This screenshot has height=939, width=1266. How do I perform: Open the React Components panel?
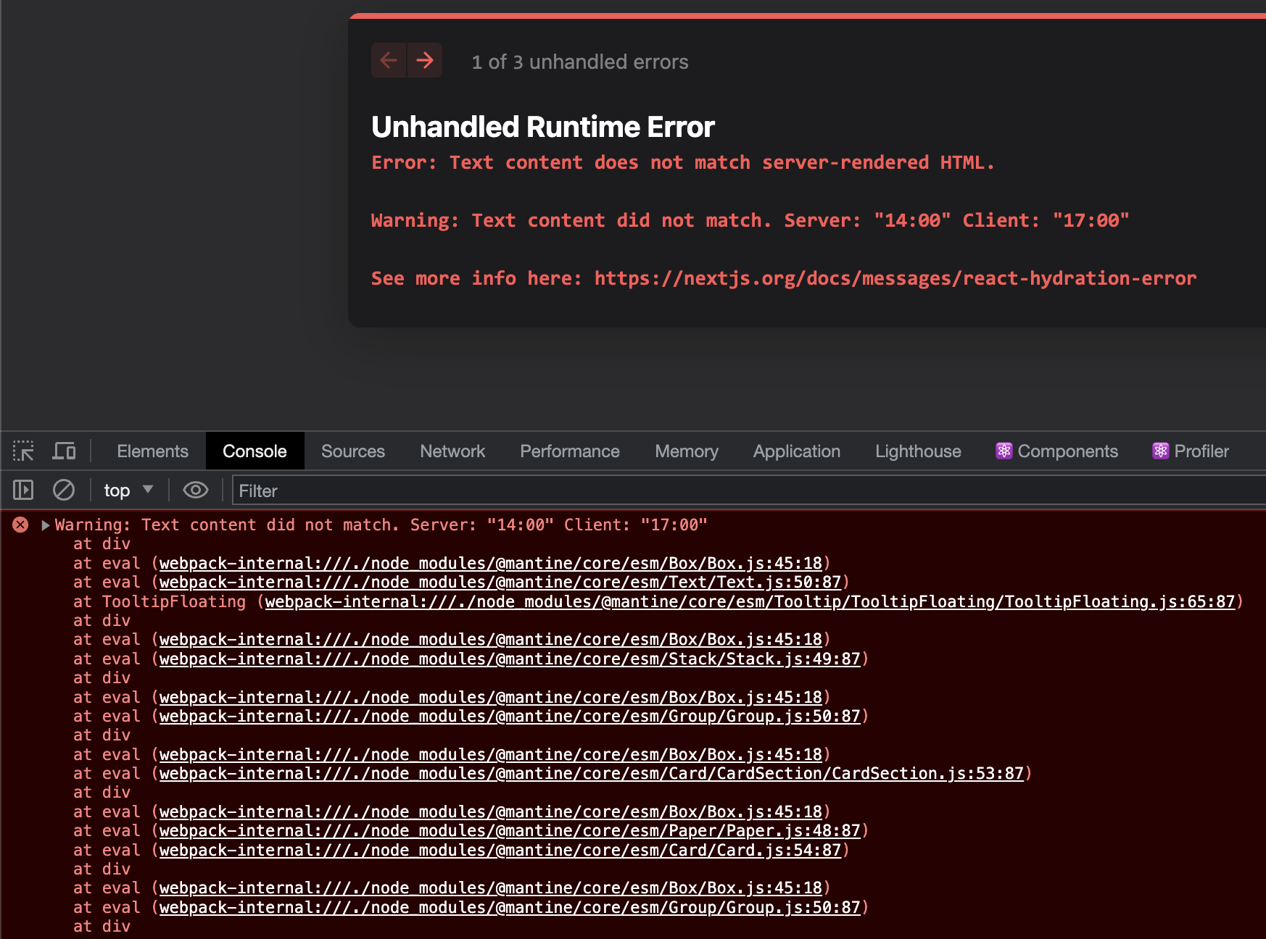tap(1056, 451)
